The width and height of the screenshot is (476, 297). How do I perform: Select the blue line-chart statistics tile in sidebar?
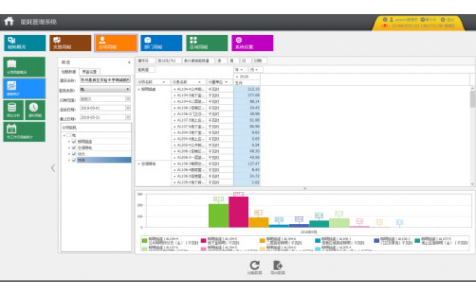pos(17,89)
